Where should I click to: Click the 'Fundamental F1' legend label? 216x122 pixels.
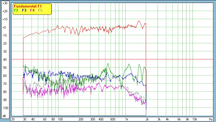pyautogui.click(x=28, y=6)
